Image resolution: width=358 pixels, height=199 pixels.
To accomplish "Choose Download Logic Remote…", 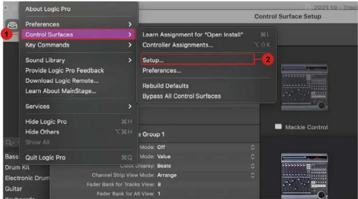I will pyautogui.click(x=62, y=81).
